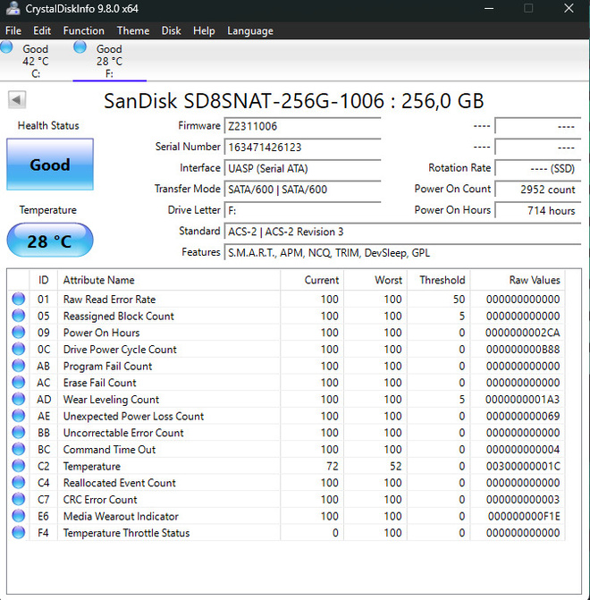The image size is (590, 600).
Task: Click status orb for Wear Leveling Count
Action: tap(19, 399)
